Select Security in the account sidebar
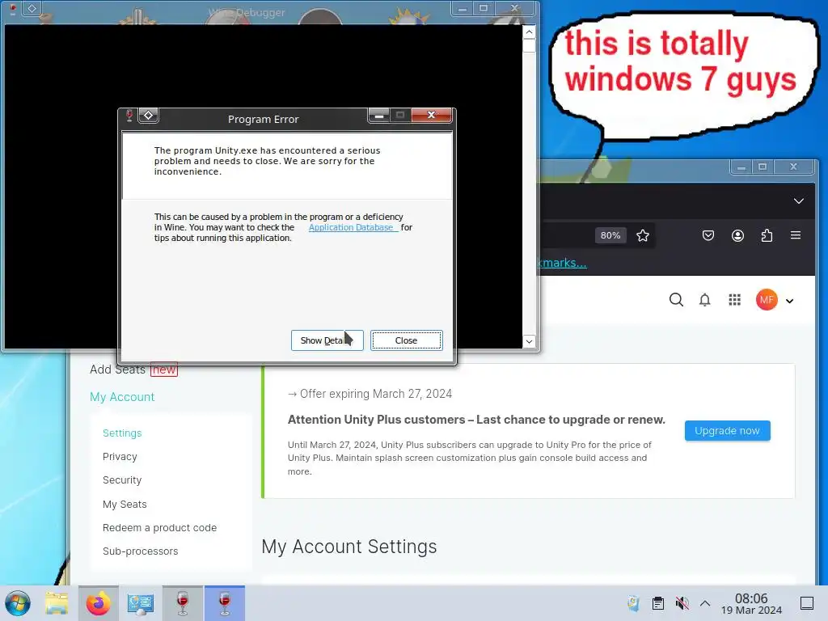 click(122, 480)
